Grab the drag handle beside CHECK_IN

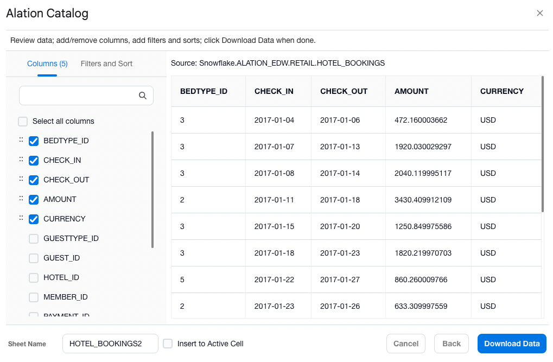click(21, 160)
